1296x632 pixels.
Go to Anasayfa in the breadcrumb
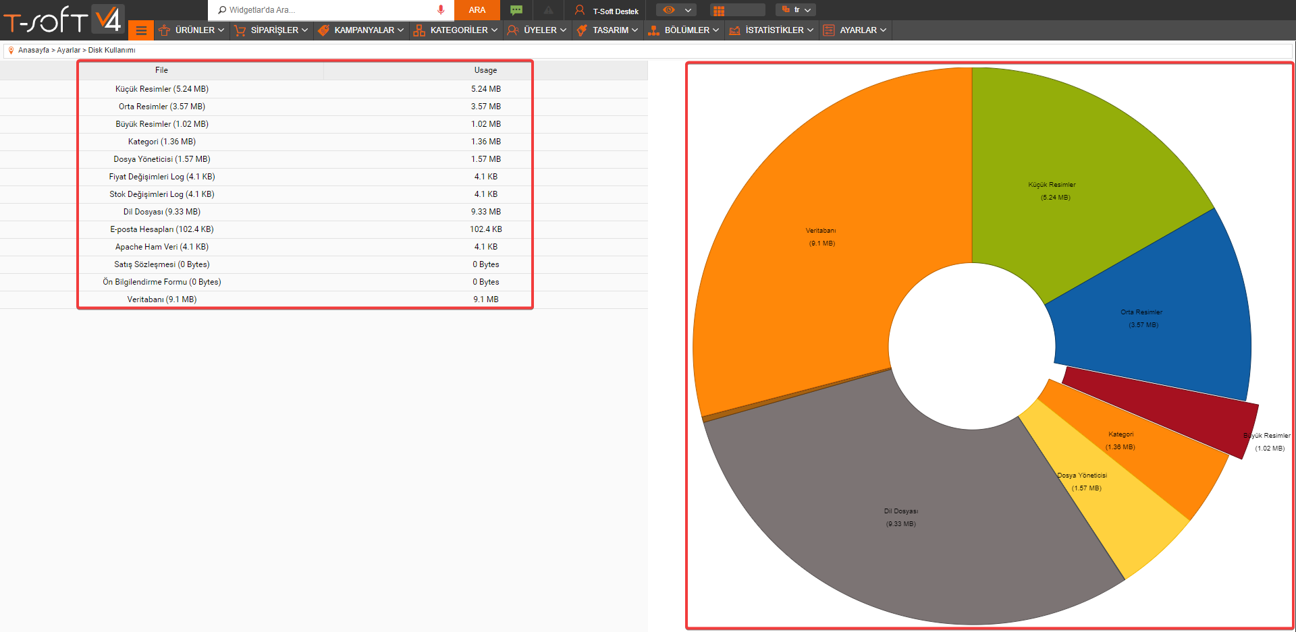coord(34,50)
